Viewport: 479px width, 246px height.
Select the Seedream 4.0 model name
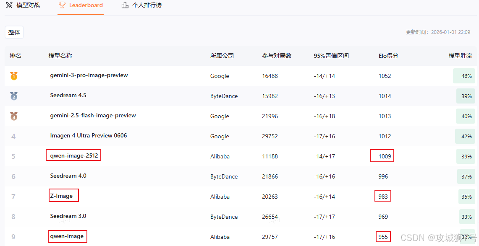click(68, 176)
